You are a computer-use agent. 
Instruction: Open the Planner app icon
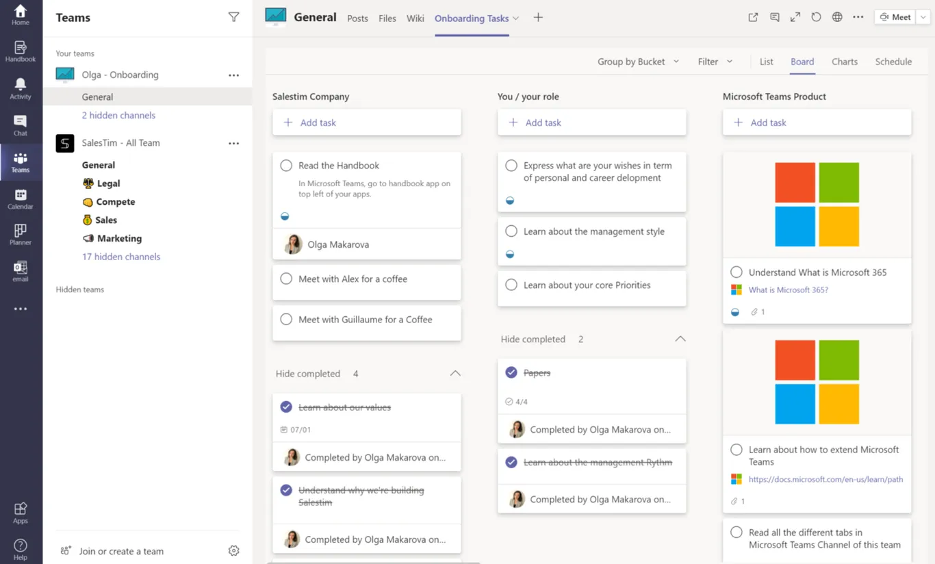coord(21,235)
